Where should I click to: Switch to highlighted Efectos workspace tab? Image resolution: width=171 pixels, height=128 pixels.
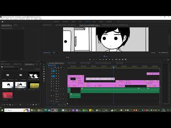[88, 22]
